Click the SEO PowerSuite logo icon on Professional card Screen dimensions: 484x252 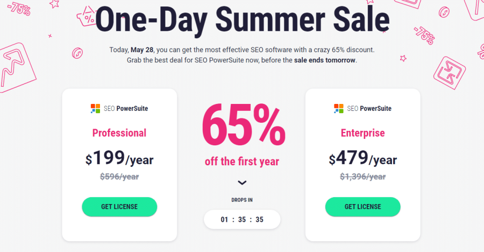pos(95,109)
